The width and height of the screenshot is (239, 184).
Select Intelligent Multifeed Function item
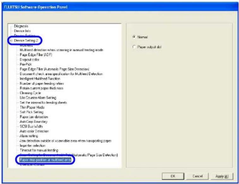point(40,79)
